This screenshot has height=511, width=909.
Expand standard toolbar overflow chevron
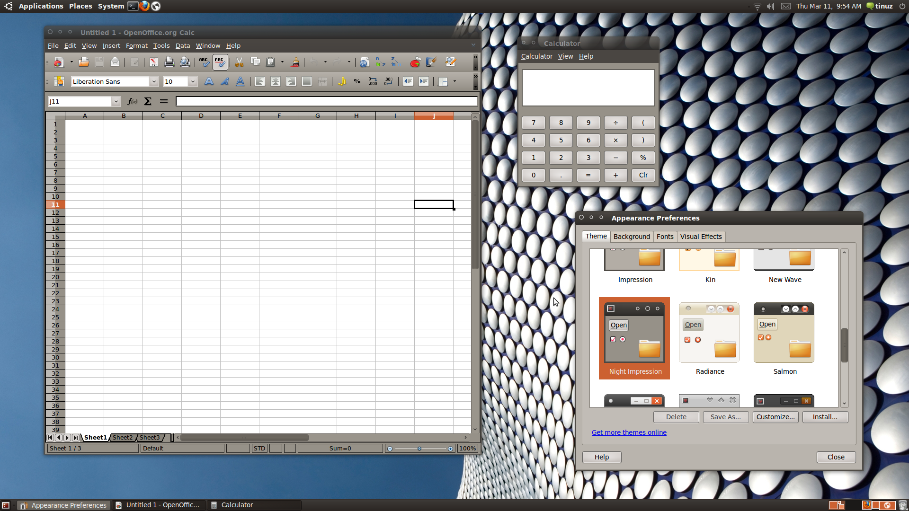tap(476, 62)
